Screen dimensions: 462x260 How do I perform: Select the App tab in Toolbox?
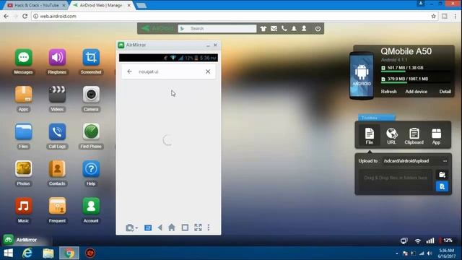click(x=436, y=136)
